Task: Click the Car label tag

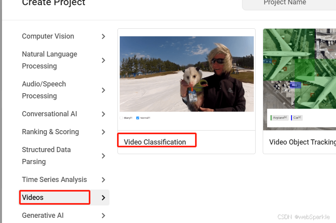Action: (x=297, y=117)
